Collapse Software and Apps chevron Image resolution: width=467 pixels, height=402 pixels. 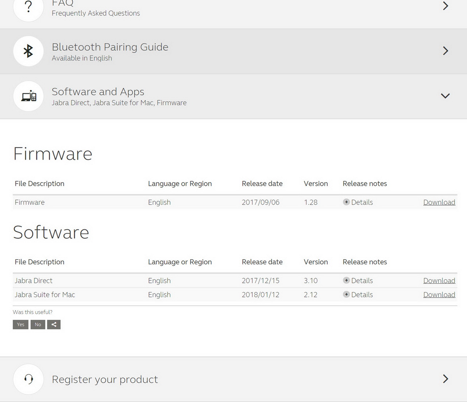445,96
